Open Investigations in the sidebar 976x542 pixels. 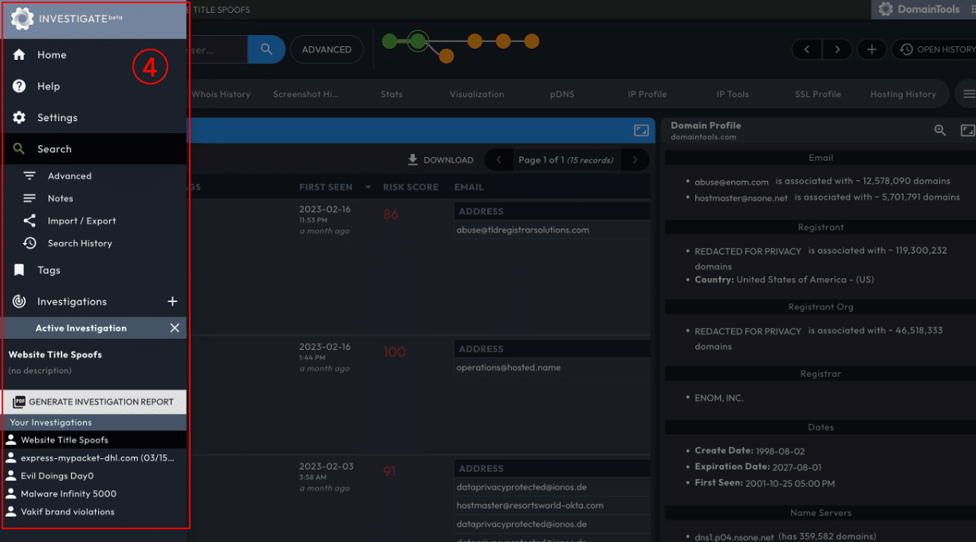(x=72, y=301)
